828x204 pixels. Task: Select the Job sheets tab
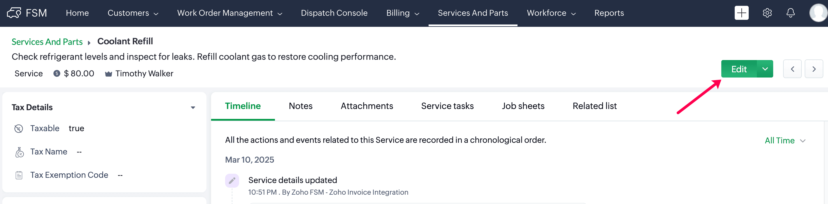click(x=523, y=106)
